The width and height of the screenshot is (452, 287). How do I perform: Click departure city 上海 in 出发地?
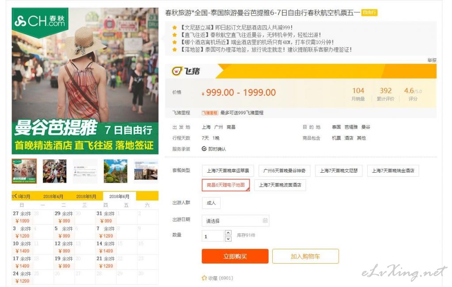click(206, 127)
